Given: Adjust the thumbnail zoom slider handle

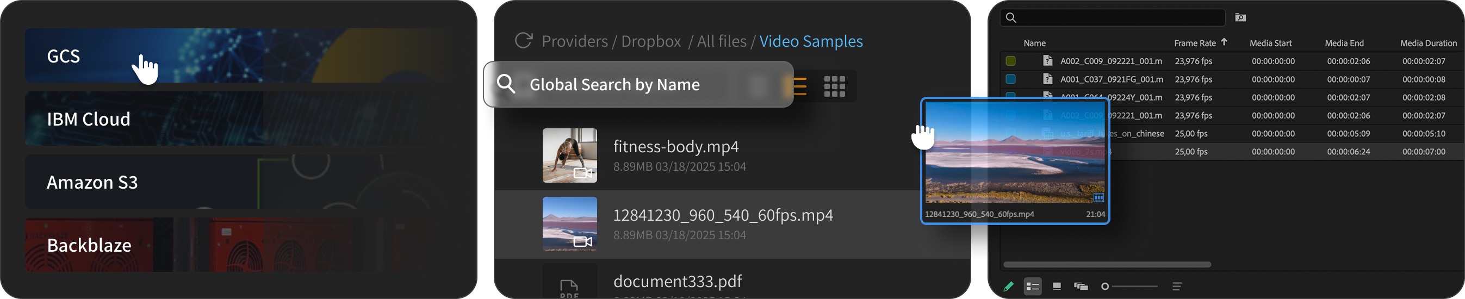Looking at the screenshot, I should (1105, 286).
